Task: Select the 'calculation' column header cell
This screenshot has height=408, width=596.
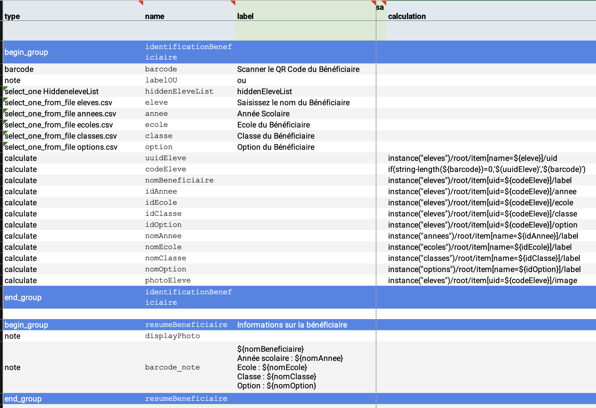Action: 491,11
